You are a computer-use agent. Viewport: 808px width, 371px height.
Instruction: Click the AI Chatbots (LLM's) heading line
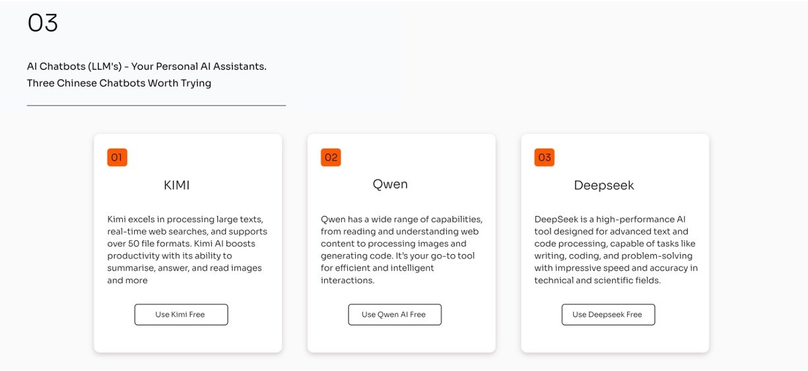[147, 67]
